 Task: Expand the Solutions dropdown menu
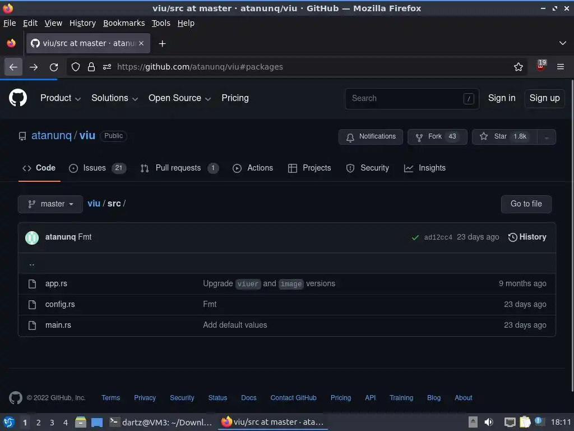[114, 98]
